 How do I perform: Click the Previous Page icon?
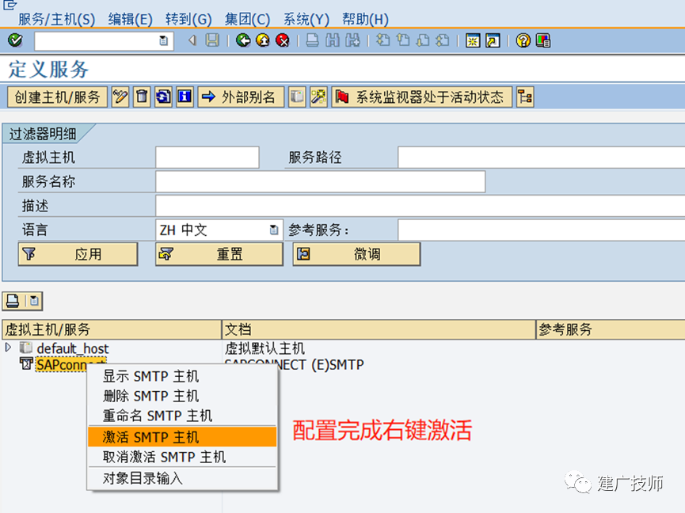click(403, 40)
